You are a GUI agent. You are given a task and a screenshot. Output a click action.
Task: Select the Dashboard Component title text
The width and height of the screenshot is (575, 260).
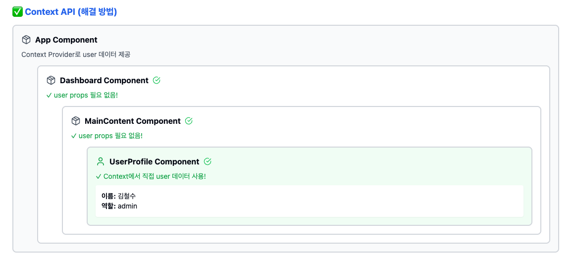point(104,80)
